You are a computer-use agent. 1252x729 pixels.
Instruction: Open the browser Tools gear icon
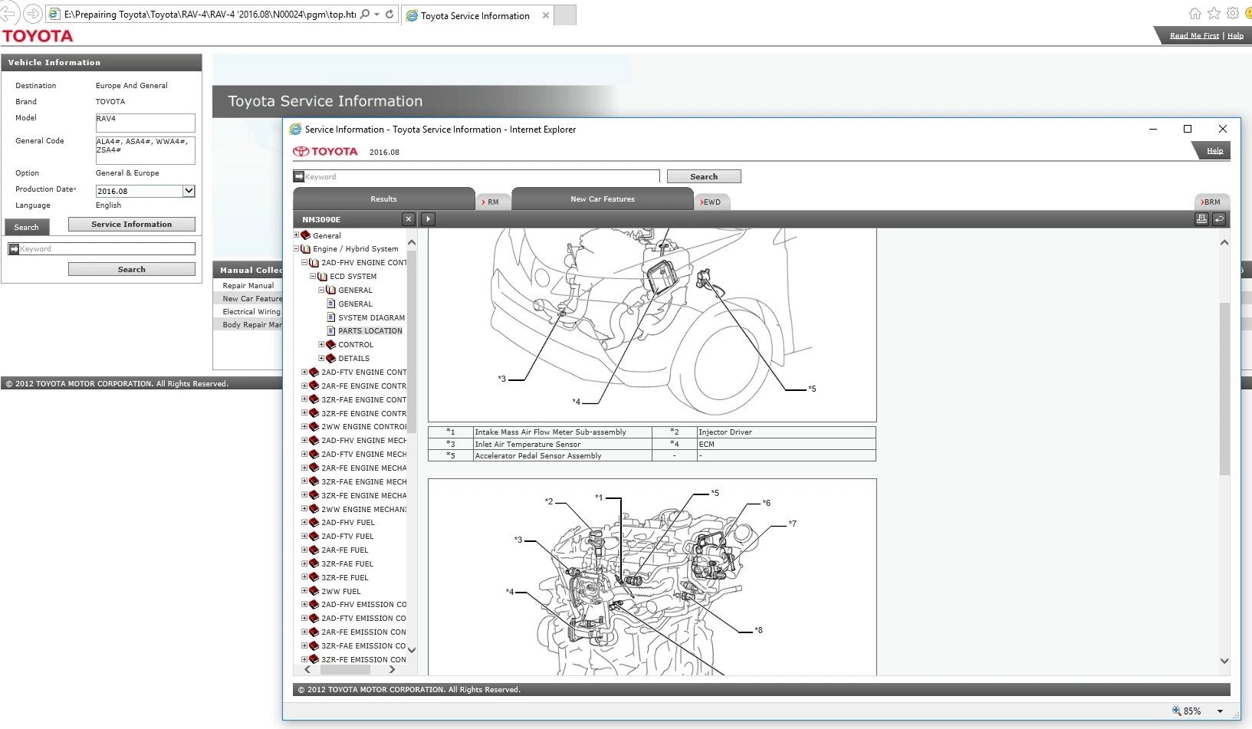coord(1233,13)
